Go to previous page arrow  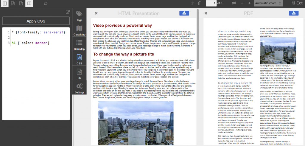click(192, 3)
